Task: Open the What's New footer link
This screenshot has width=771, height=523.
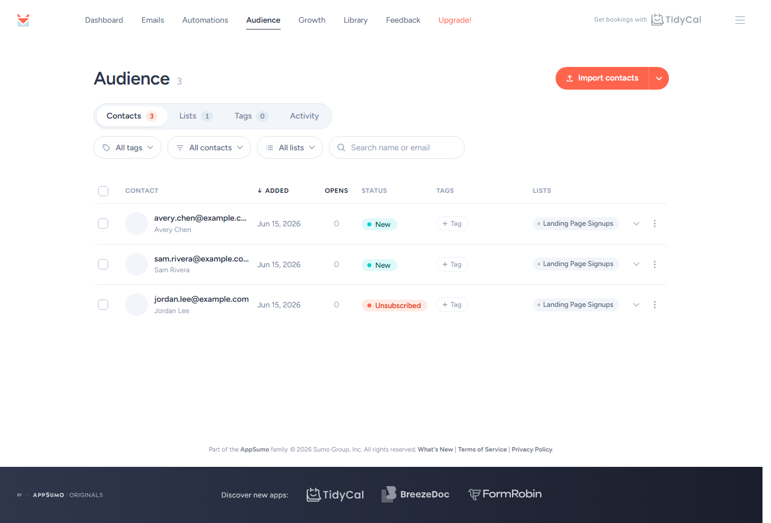Action: pyautogui.click(x=435, y=449)
